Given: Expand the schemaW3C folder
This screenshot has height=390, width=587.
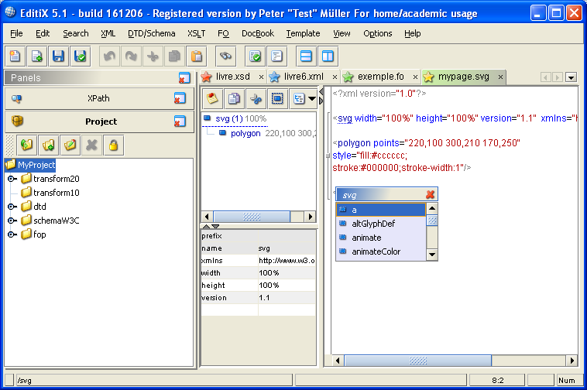Looking at the screenshot, I should tap(12, 221).
